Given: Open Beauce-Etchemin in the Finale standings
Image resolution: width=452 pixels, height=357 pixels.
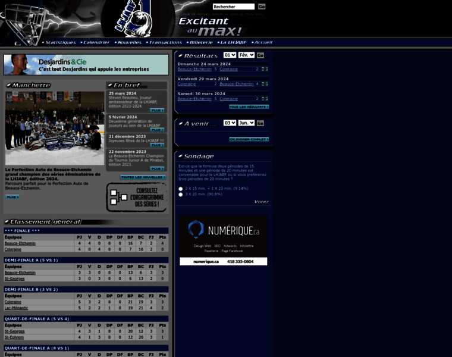Looking at the screenshot, I should point(20,243).
